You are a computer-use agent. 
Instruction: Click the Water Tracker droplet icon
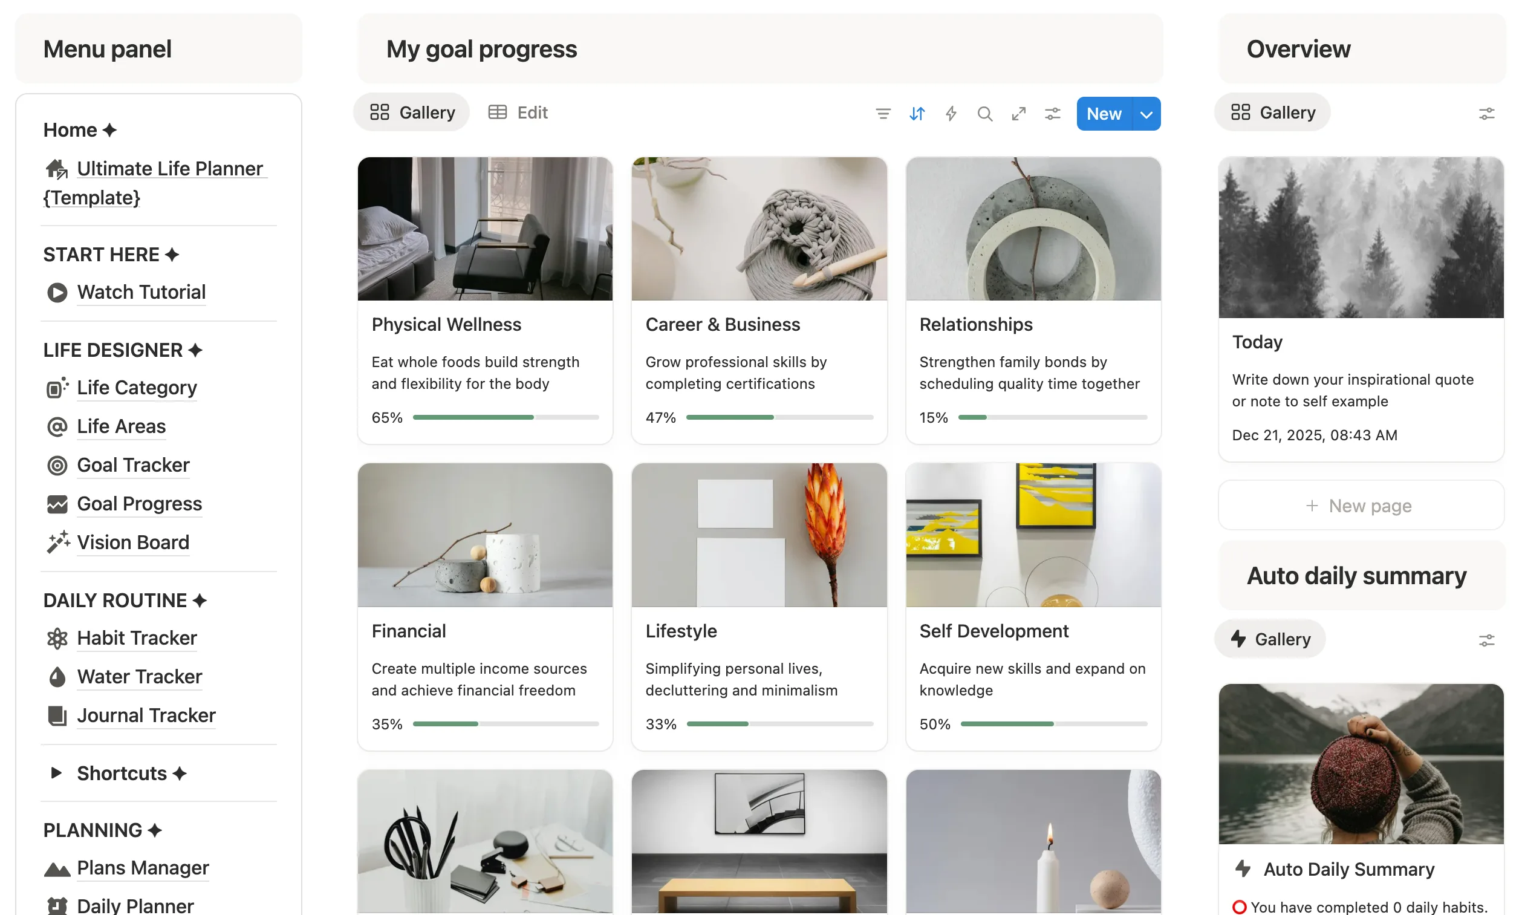[x=57, y=676]
